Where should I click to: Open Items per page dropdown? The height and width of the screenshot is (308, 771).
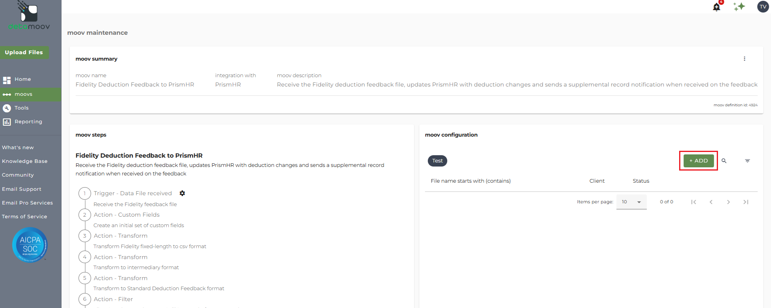[631, 202]
